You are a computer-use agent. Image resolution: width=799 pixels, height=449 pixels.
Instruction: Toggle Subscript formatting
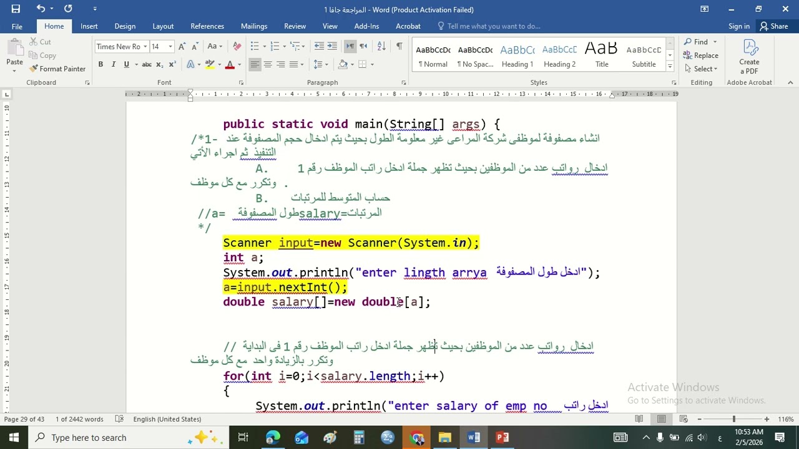[160, 64]
